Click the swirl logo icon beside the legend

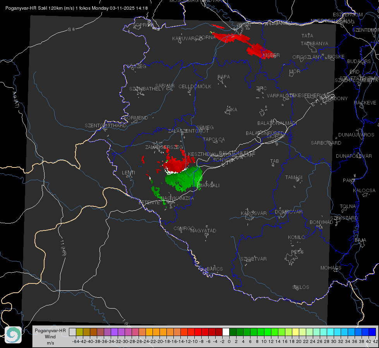pos(13,335)
